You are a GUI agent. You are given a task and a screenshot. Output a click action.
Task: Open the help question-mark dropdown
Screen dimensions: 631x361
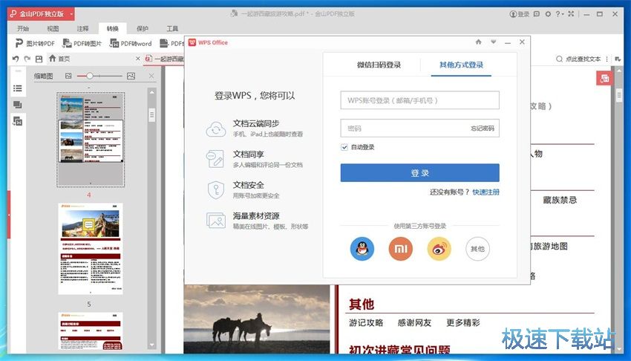click(560, 14)
